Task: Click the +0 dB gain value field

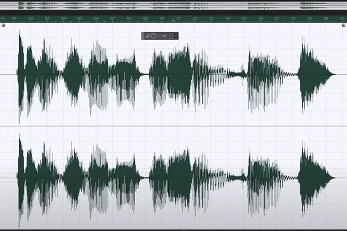Action: (x=162, y=36)
